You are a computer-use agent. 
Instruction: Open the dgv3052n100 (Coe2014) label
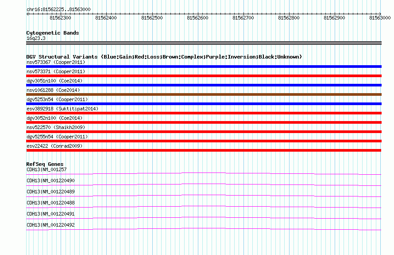pos(54,118)
